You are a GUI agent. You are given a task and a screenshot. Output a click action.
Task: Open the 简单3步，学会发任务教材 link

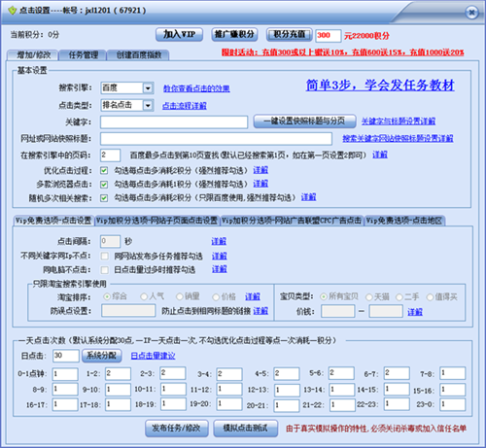pyautogui.click(x=380, y=86)
